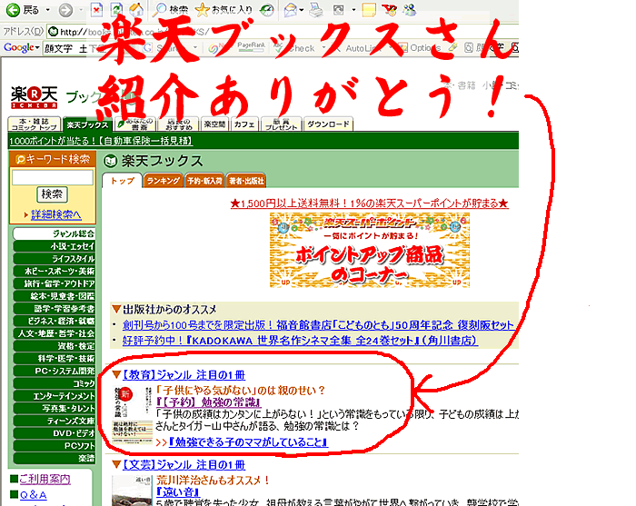Viewport: 636px width, 506px height.
Task: Select コミック genre
Action: pos(54,383)
